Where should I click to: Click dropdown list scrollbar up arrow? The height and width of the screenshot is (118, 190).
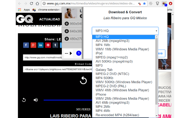point(156,37)
